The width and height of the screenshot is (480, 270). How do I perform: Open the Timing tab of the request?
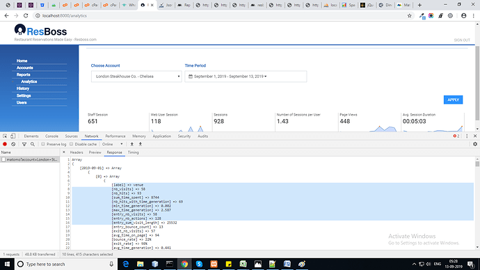click(x=133, y=152)
